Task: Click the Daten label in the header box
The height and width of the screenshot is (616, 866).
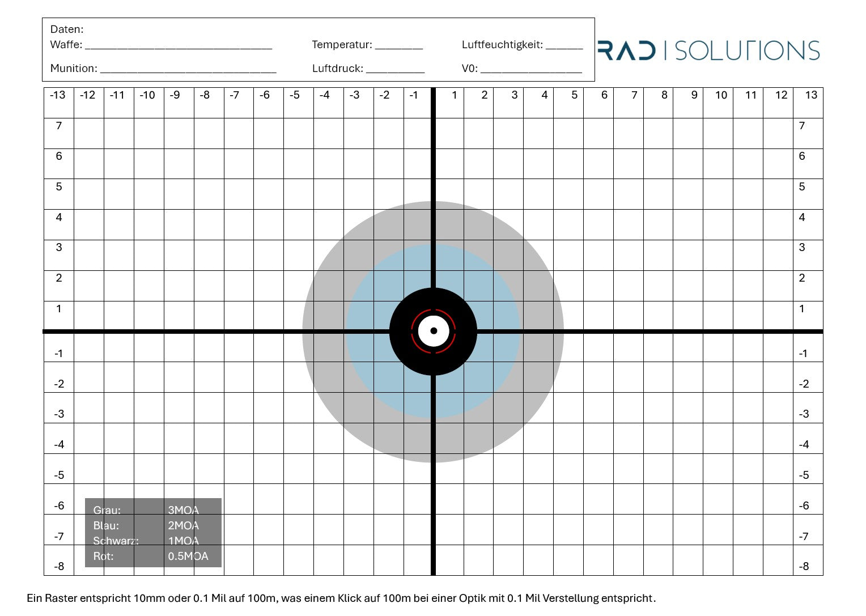Action: 67,29
